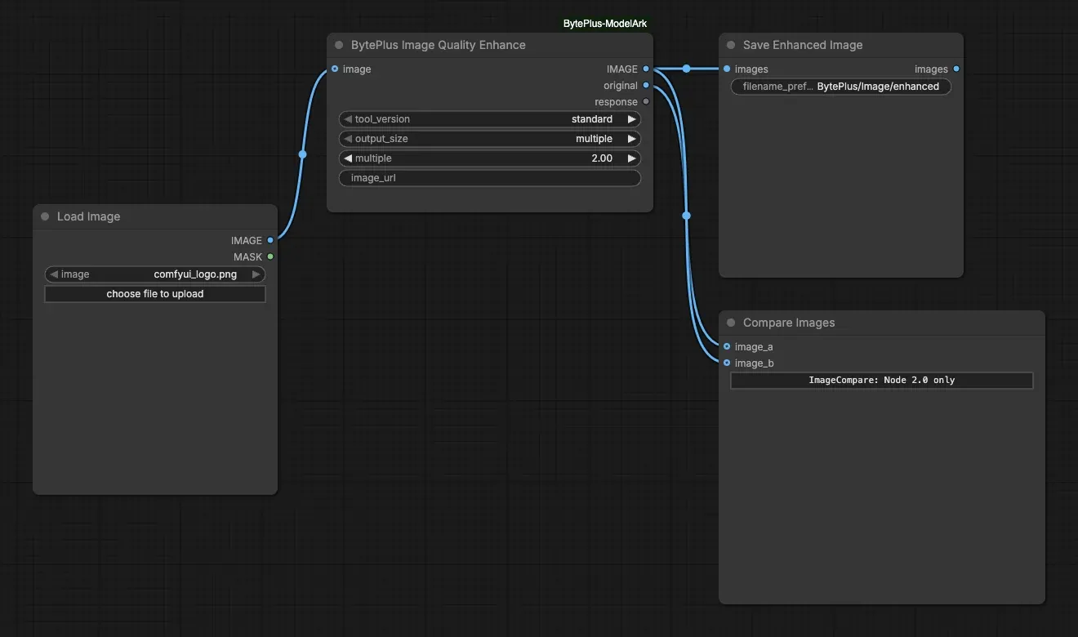
Task: Click the link midpoint leading to Save Enhanced Image
Action: coord(687,69)
